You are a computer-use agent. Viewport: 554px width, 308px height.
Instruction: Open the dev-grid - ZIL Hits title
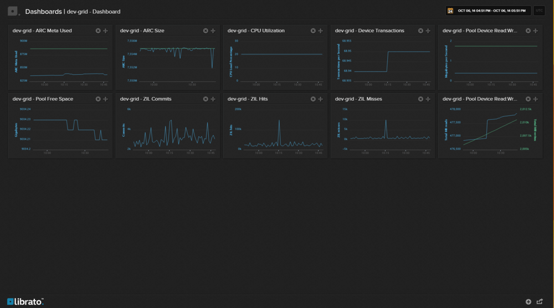click(x=248, y=99)
